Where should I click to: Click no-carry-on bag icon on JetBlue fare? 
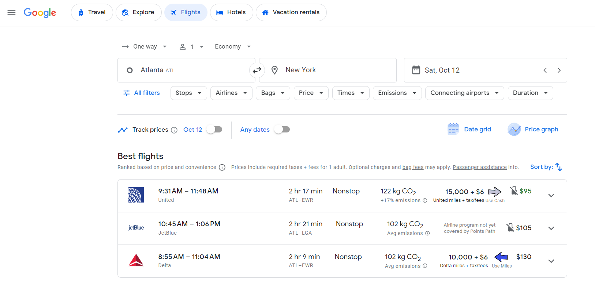point(510,228)
